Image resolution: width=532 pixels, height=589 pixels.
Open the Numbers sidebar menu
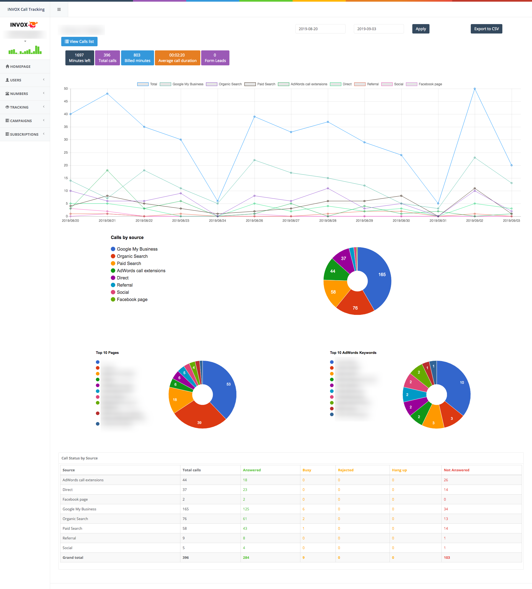(x=19, y=94)
